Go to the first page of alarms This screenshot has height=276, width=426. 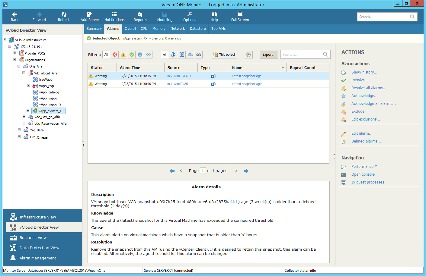172,171
